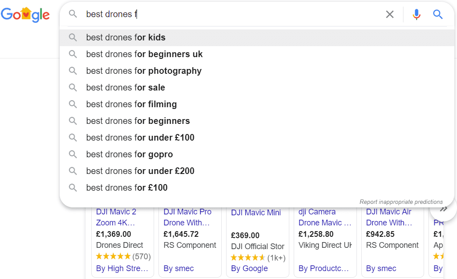The width and height of the screenshot is (457, 279).
Task: Click the "By smec" link under DJI Mavic Air
Action: [381, 268]
